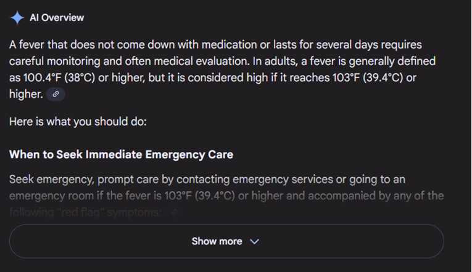This screenshot has width=472, height=272.
Task: Click the "Here is what you should do:" line
Action: (x=78, y=121)
